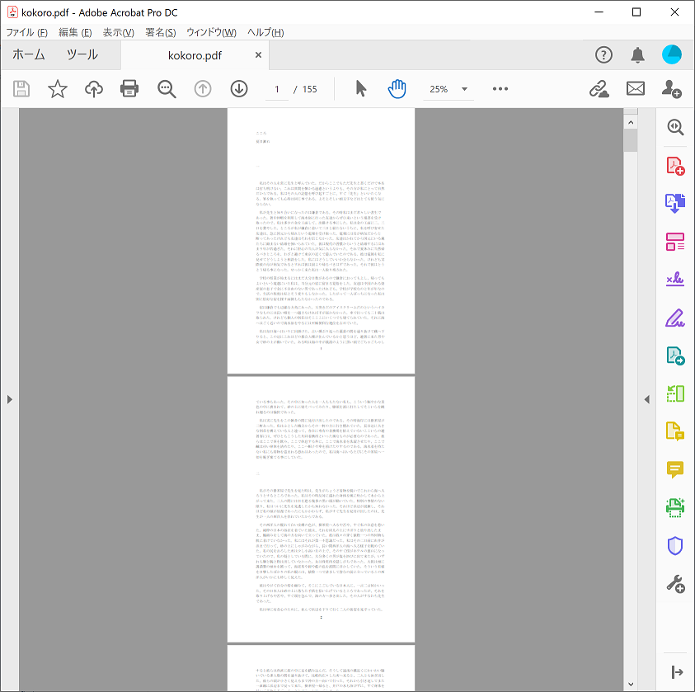Click on page 1 of the document
This screenshot has width=695, height=692.
click(321, 241)
